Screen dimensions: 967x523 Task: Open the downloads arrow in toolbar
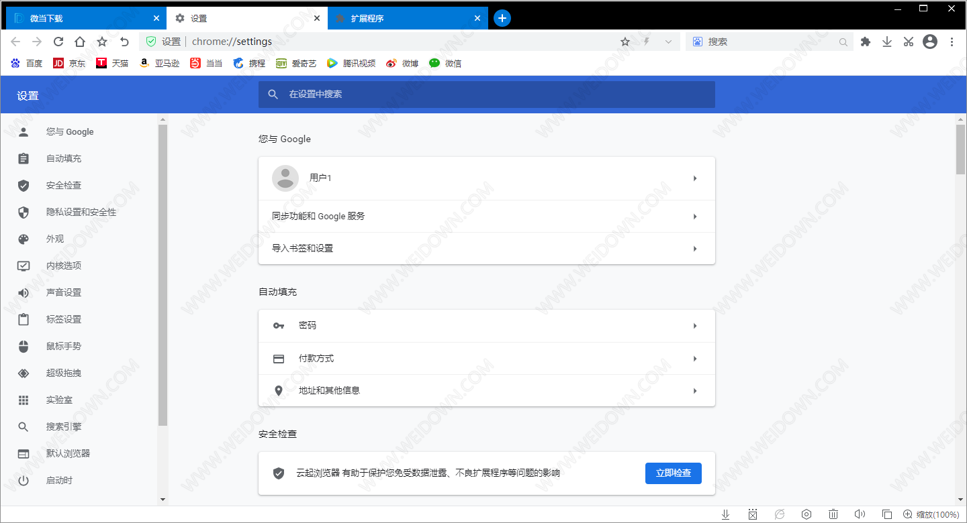[x=887, y=42]
